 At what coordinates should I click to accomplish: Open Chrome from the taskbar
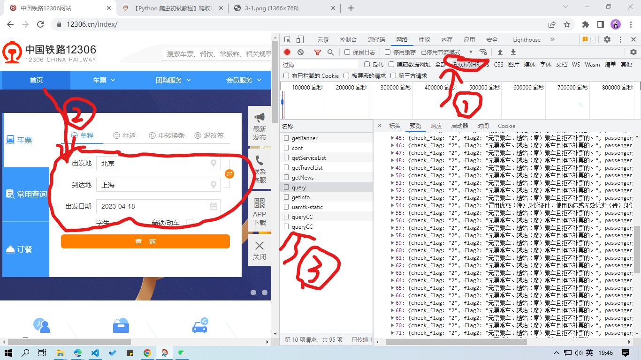(x=147, y=352)
